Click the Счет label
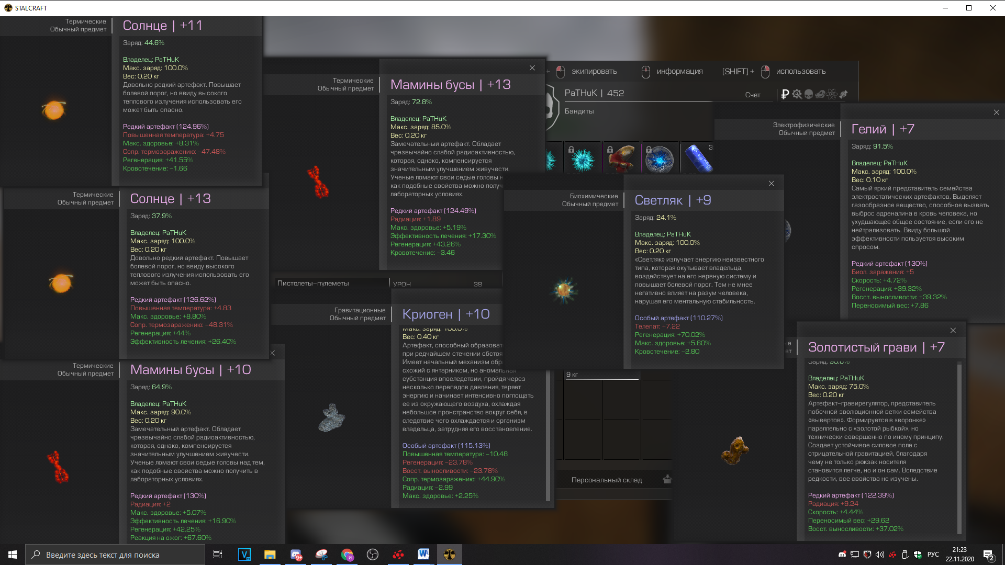1005x565 pixels. pos(753,95)
